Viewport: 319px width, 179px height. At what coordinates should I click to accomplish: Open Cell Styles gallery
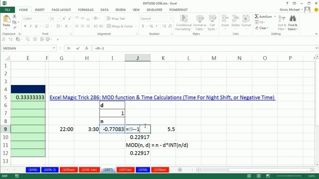[x=212, y=23]
